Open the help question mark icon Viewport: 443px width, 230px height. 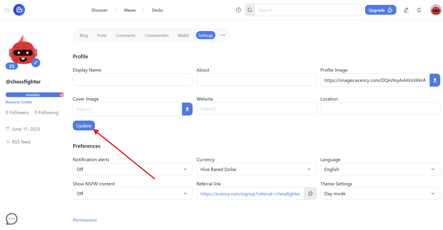point(238,10)
